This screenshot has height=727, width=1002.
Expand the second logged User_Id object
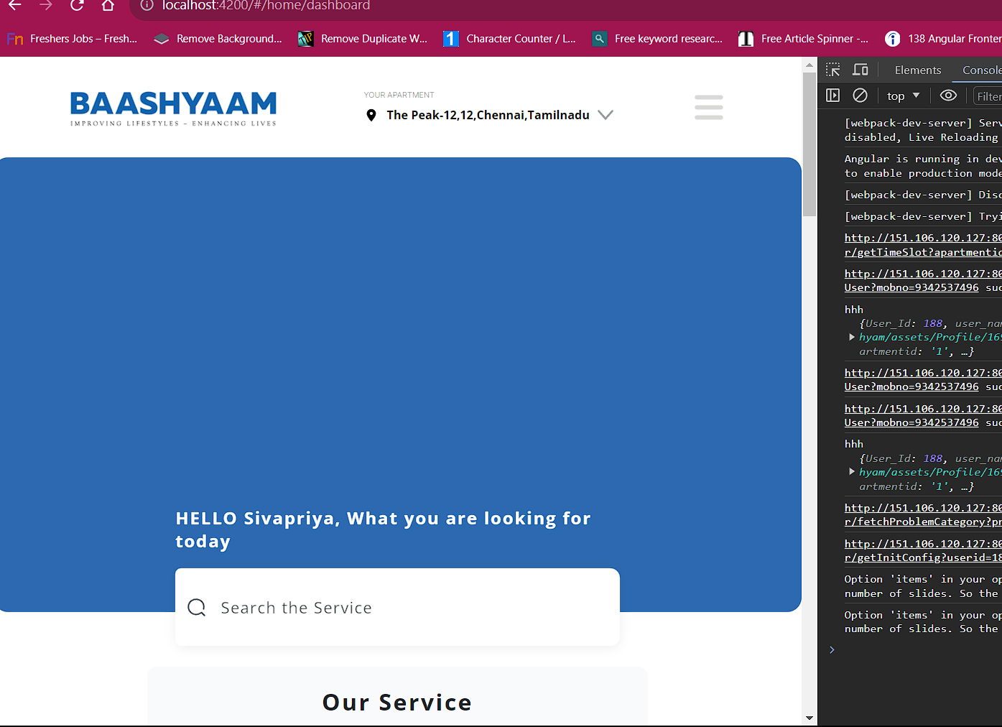tap(852, 472)
